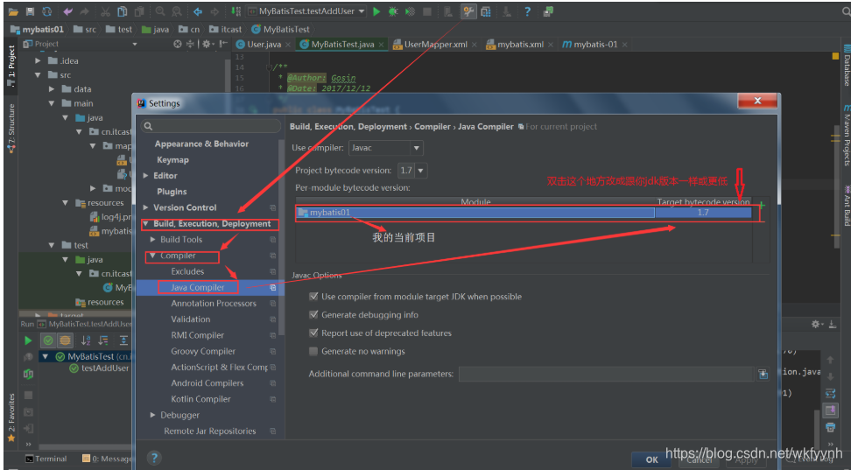Select Annotation Processors settings item
The width and height of the screenshot is (851, 470).
point(214,304)
